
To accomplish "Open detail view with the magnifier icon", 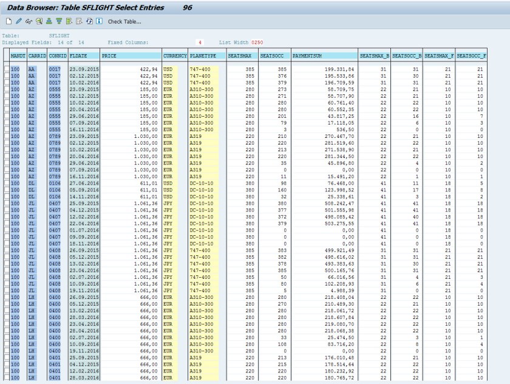I will point(38,22).
